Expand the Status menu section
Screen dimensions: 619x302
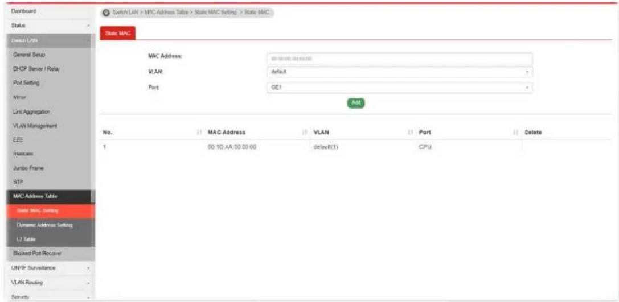(50, 26)
